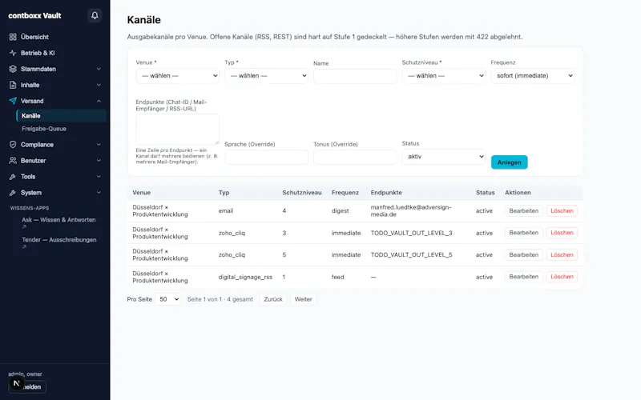Open the Typ dropdown
This screenshot has height=400, width=641.
coord(266,75)
